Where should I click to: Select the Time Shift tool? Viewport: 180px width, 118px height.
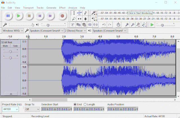tap(79, 19)
